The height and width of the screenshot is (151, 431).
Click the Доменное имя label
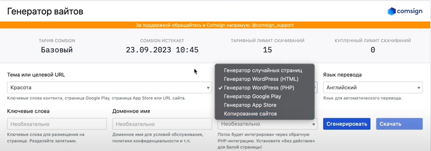coord(131,111)
